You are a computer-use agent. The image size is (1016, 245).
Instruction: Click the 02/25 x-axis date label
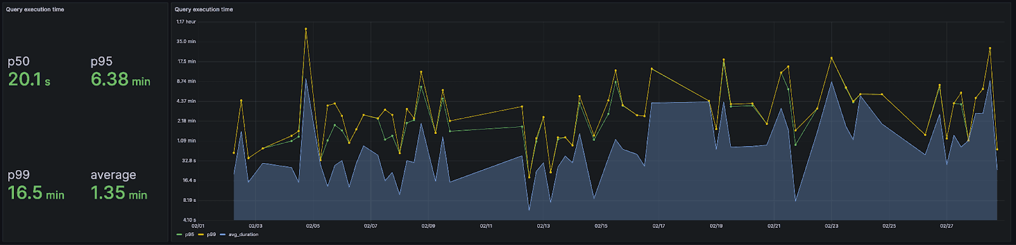889,226
